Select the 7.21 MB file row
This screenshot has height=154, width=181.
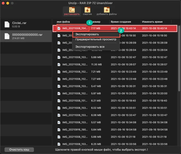(x=115, y=72)
